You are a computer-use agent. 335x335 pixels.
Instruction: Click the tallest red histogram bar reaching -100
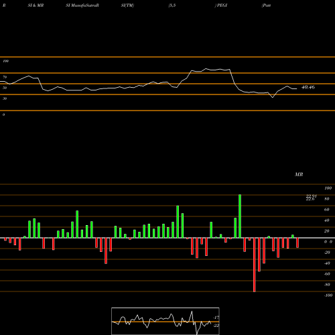click(255, 265)
